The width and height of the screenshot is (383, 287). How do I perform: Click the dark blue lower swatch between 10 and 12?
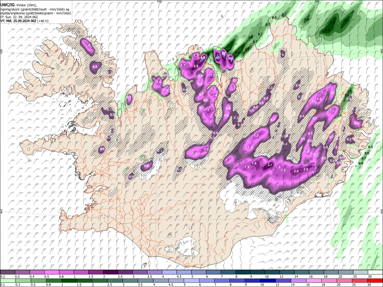tap(268, 281)
